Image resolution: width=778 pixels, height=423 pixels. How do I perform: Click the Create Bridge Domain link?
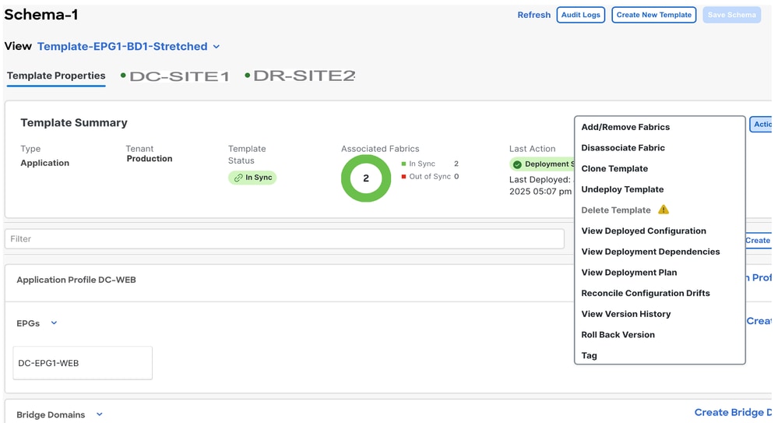[x=733, y=413]
